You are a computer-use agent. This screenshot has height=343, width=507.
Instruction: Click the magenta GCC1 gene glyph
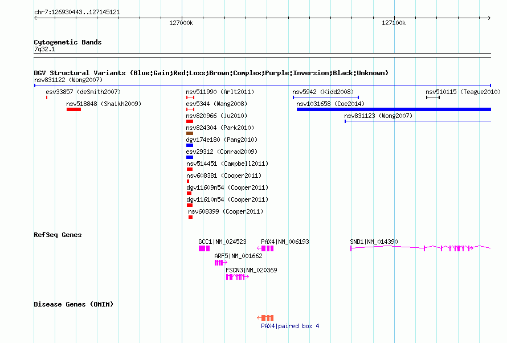click(x=205, y=248)
